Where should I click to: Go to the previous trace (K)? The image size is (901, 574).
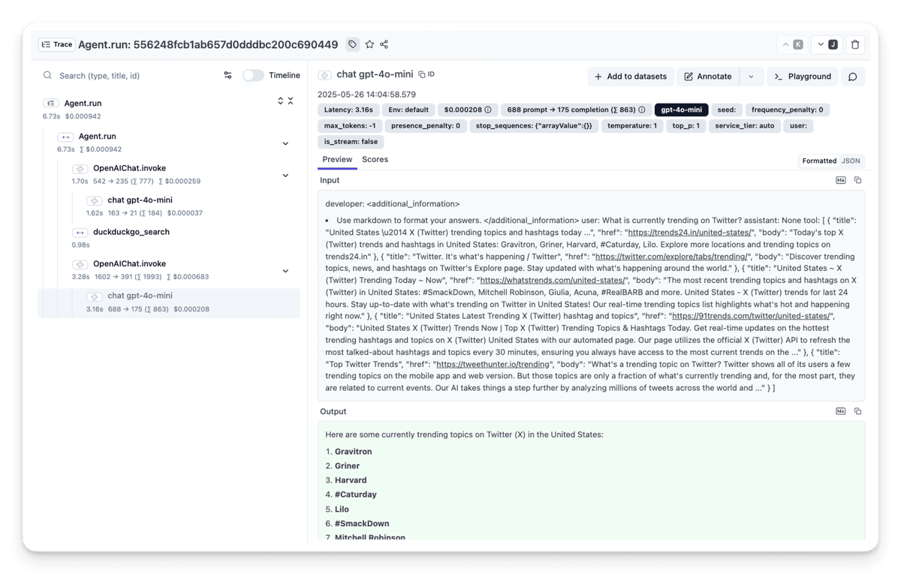click(792, 45)
